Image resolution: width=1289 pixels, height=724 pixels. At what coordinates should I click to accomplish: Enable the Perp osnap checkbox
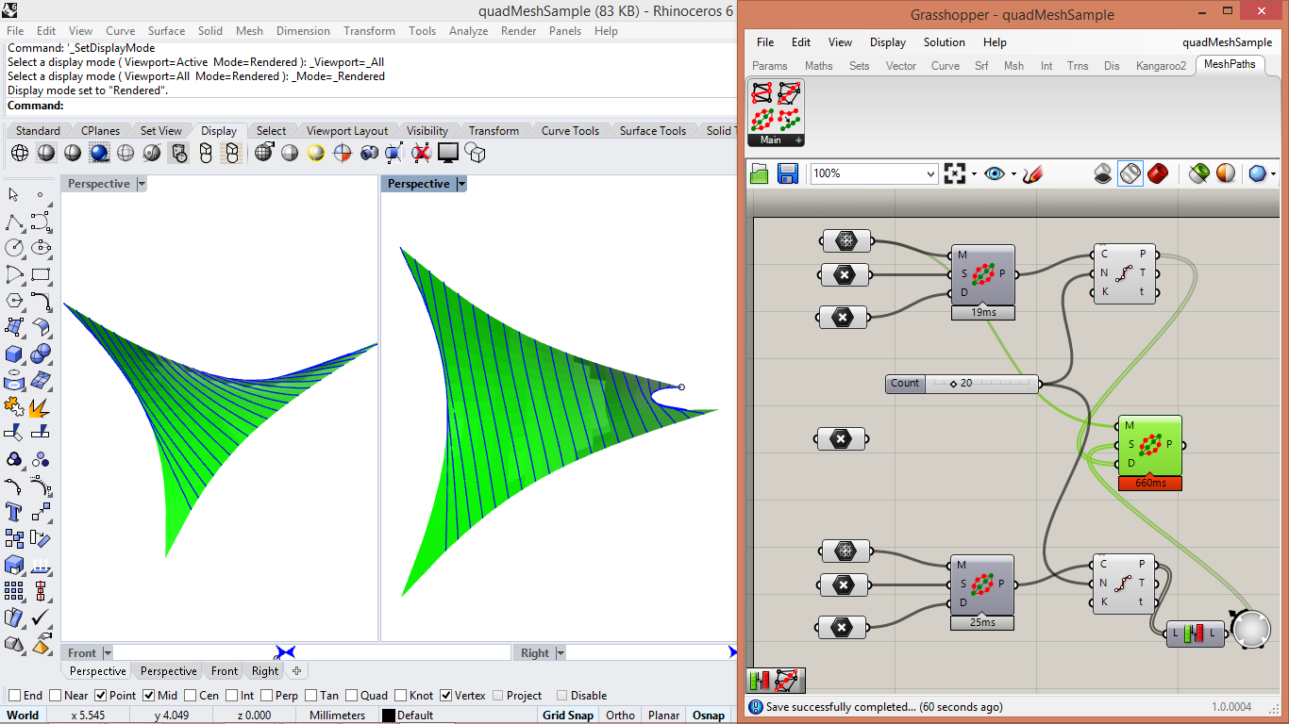point(264,696)
